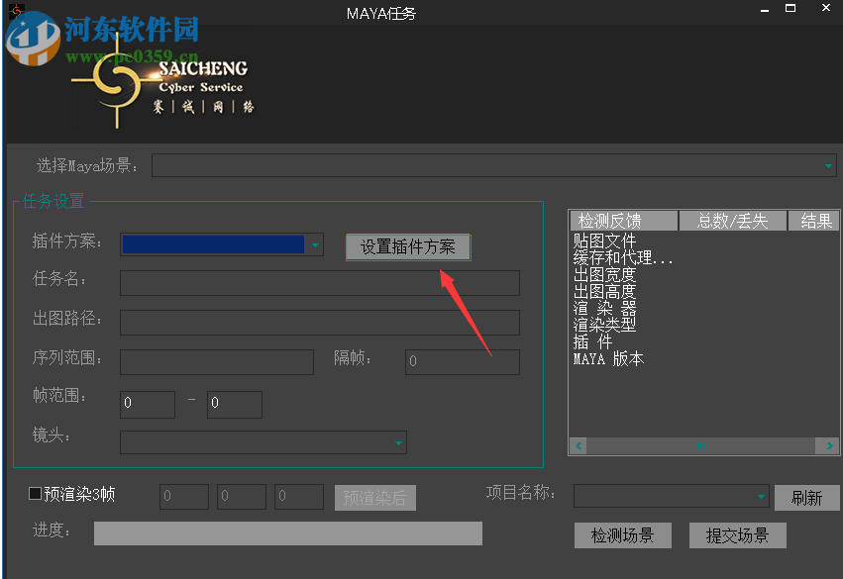Click the 检测场景 scene check button
The width and height of the screenshot is (843, 579).
click(622, 534)
